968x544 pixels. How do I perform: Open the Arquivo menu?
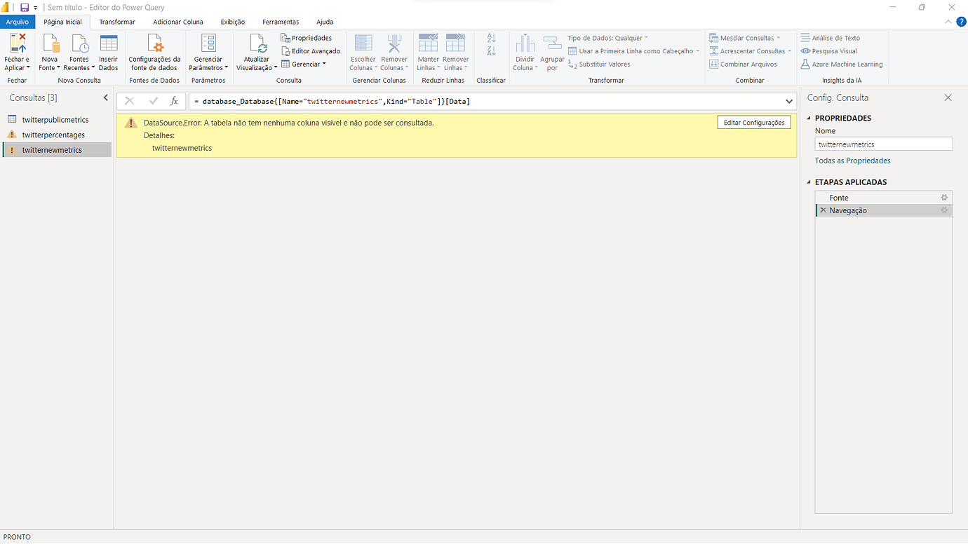pyautogui.click(x=17, y=22)
